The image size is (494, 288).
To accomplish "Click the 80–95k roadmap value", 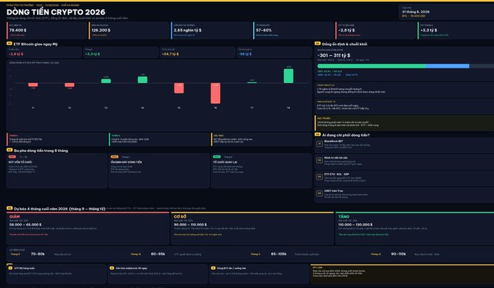I will [158, 254].
